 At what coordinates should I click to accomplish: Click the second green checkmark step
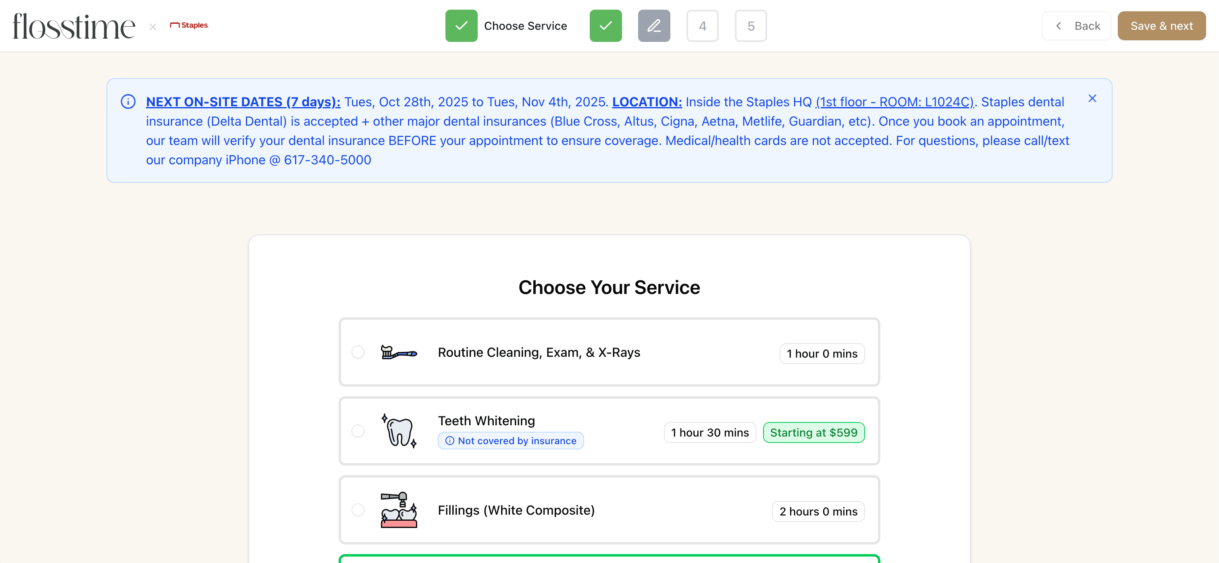(x=605, y=26)
